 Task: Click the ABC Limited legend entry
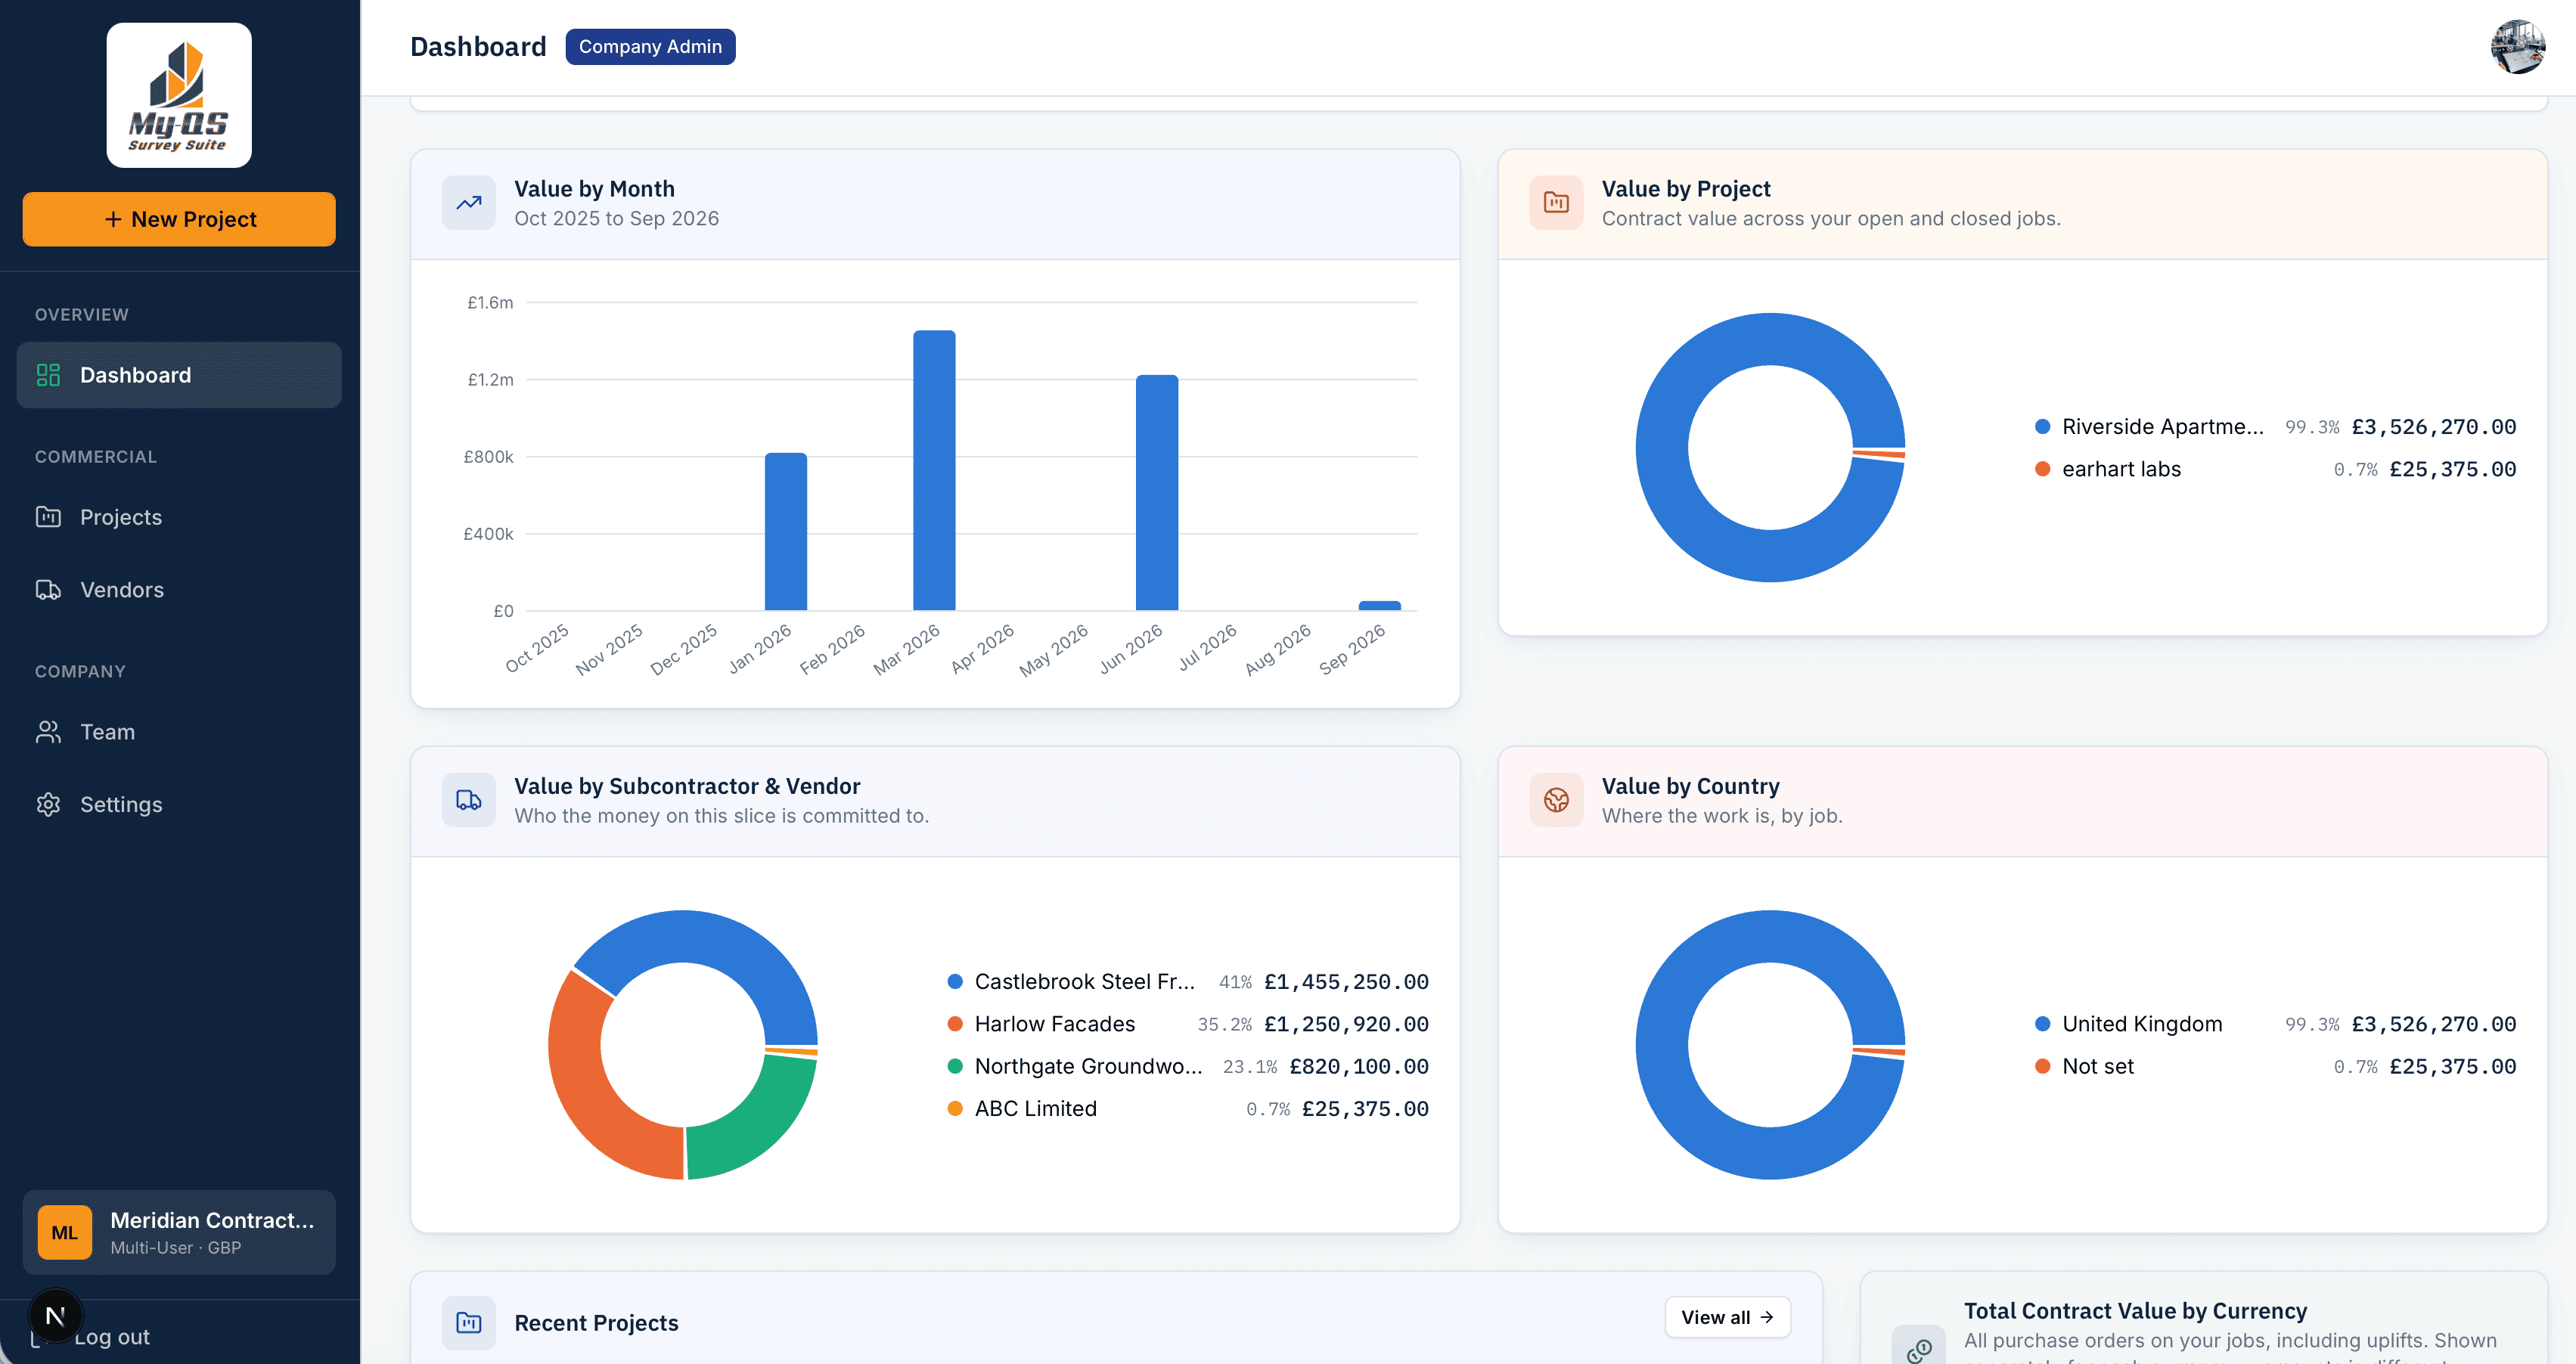click(1188, 1109)
